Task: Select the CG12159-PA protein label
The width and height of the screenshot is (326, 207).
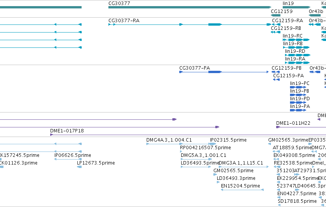Action: click(x=288, y=76)
